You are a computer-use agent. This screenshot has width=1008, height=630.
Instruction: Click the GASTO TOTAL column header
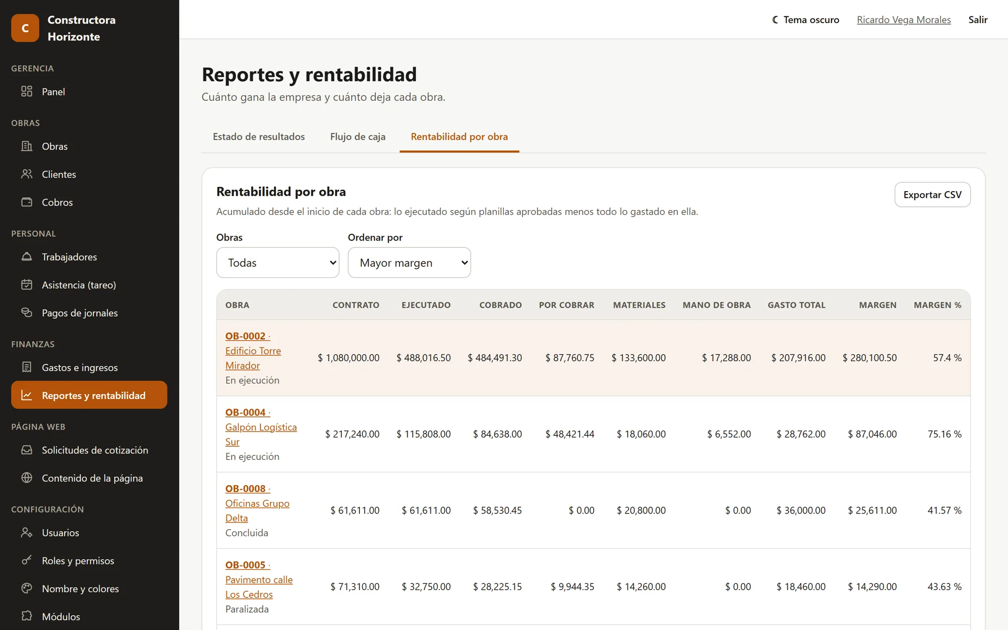[796, 305]
